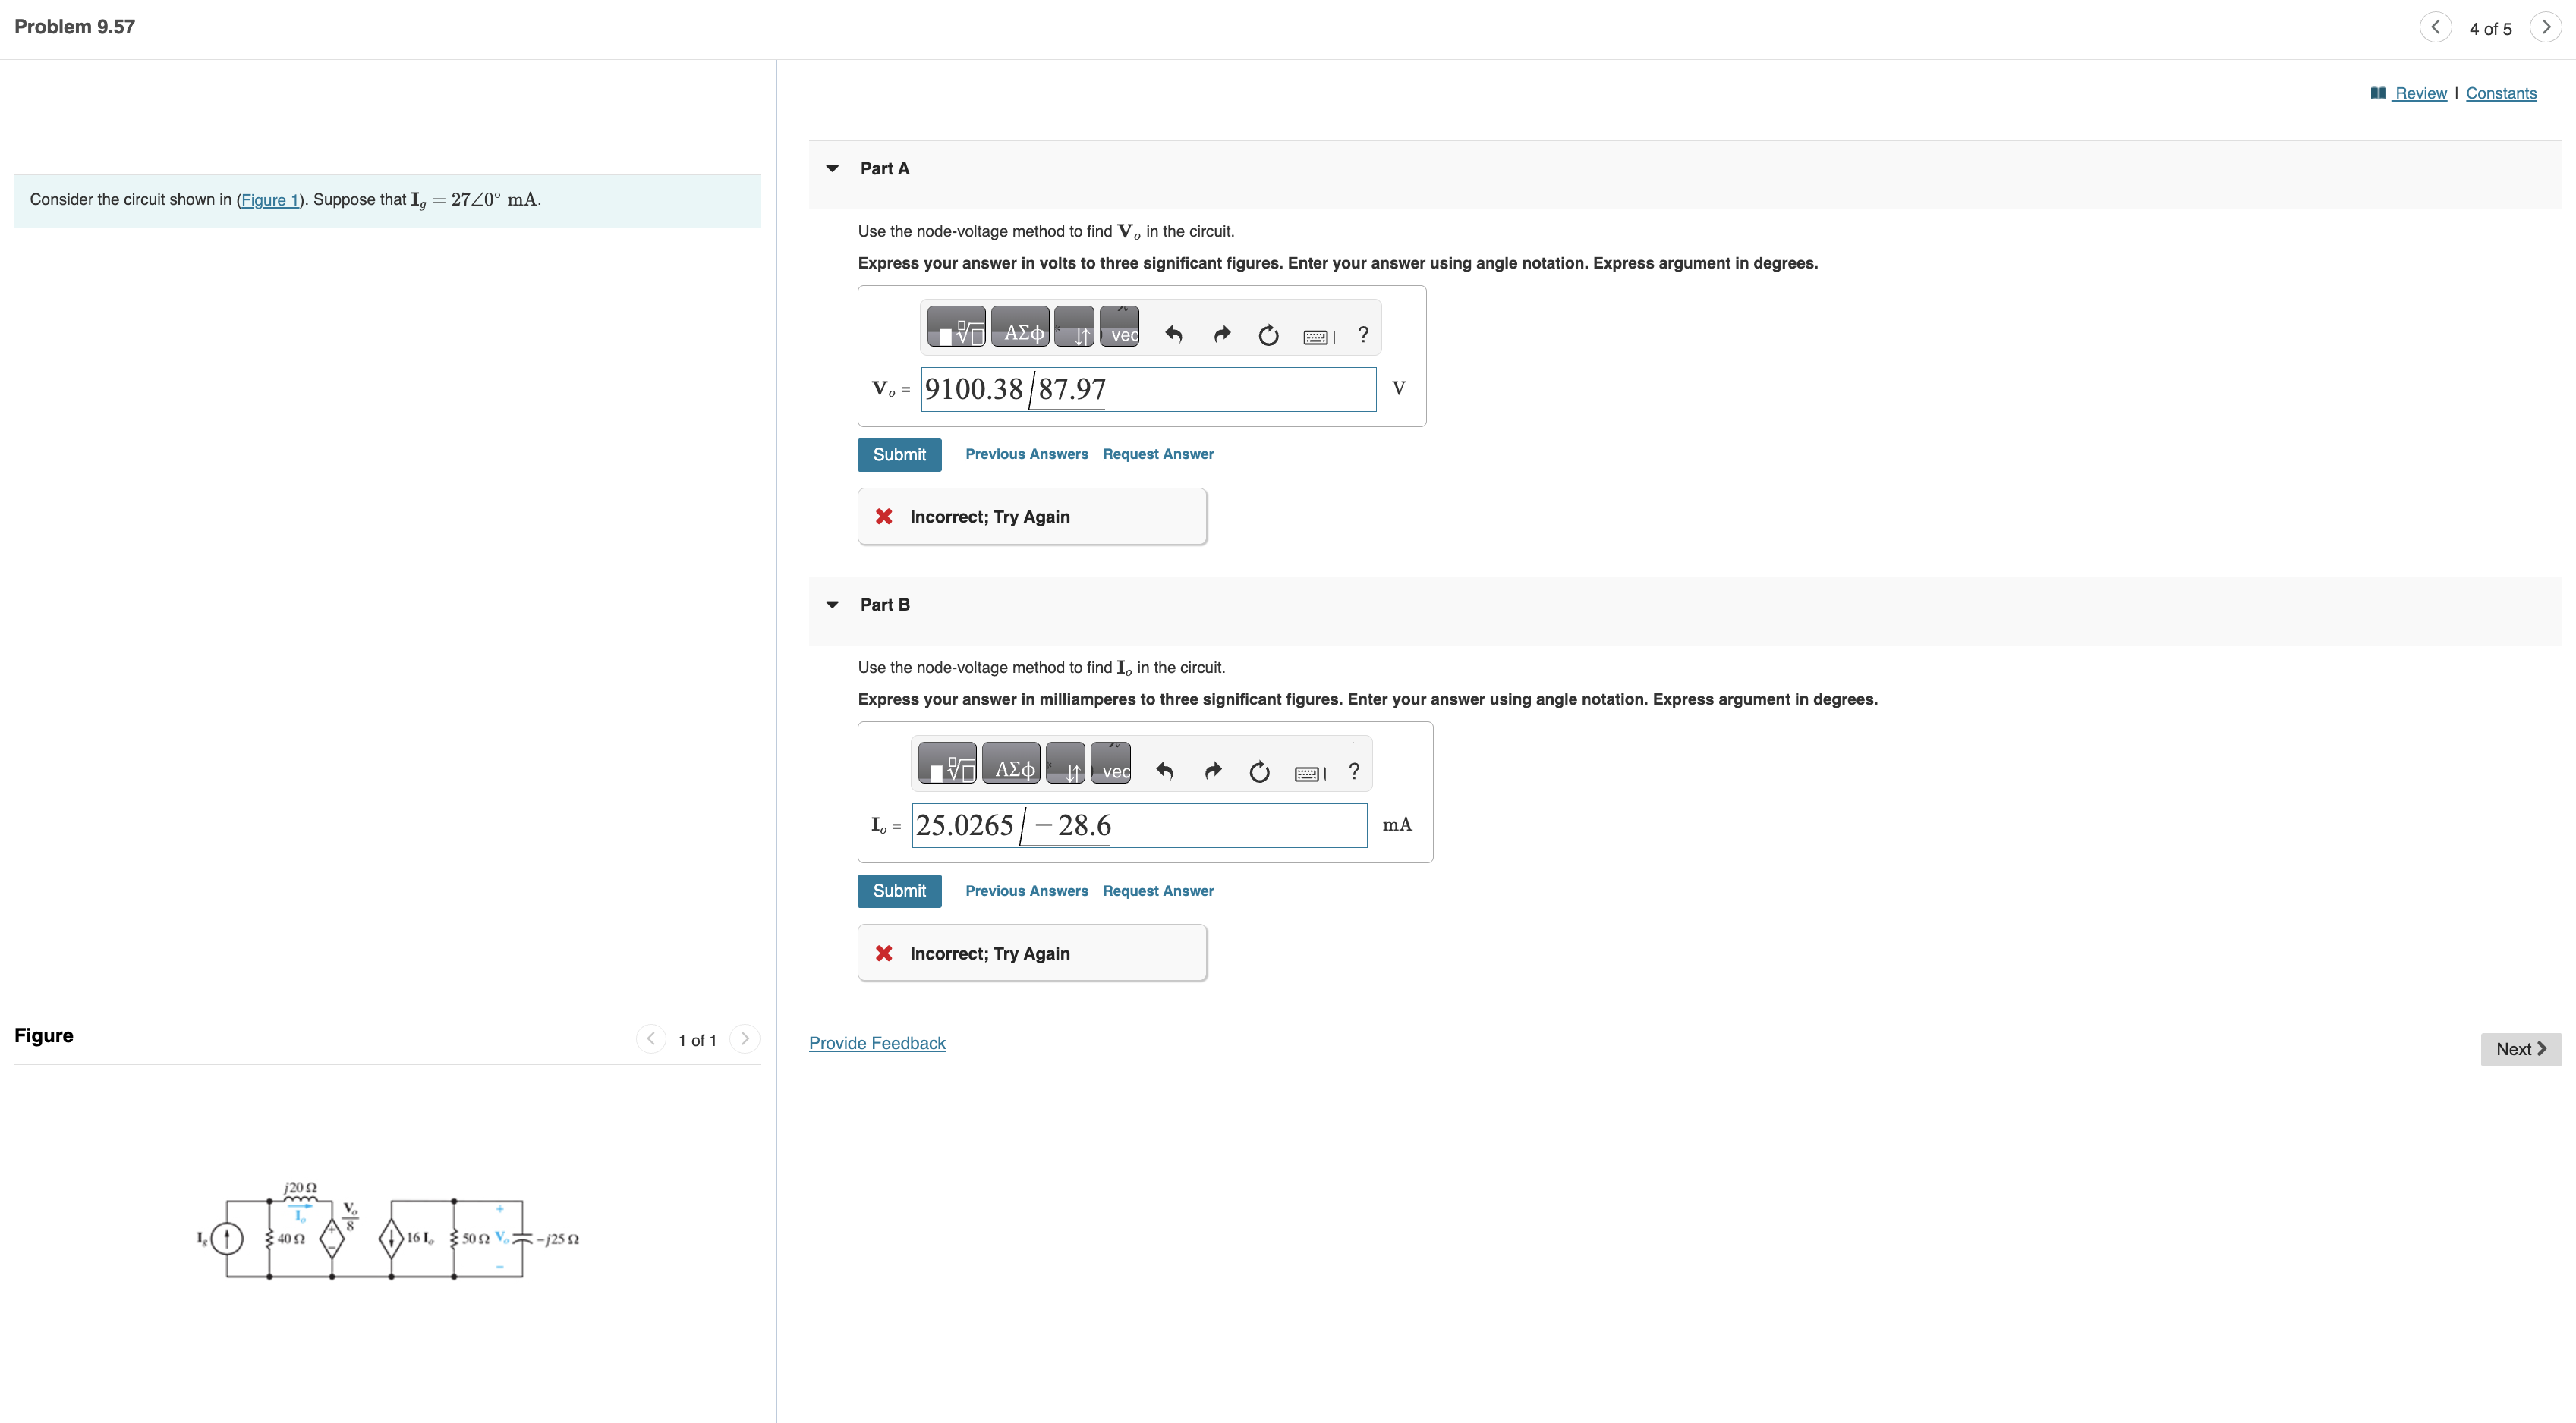
Task: Collapse the Part A section
Action: tap(832, 169)
